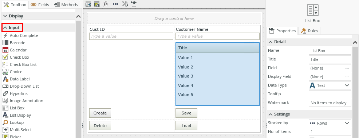Switch to the Fields tab

(x=40, y=5)
